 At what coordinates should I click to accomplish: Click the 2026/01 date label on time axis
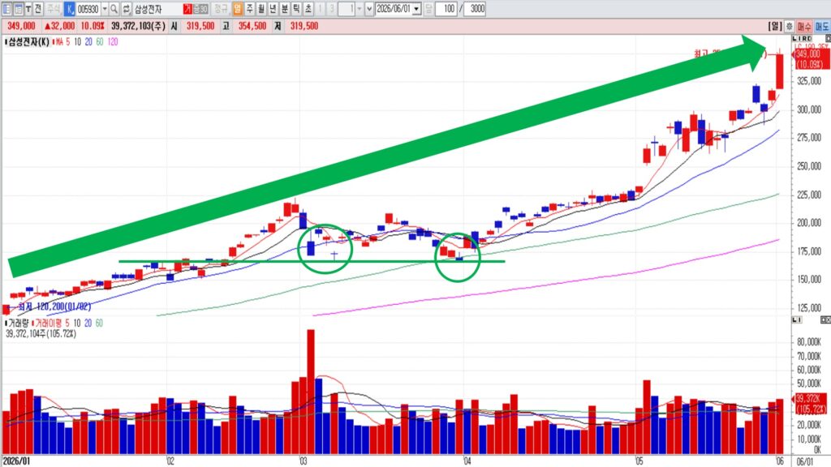(x=17, y=461)
